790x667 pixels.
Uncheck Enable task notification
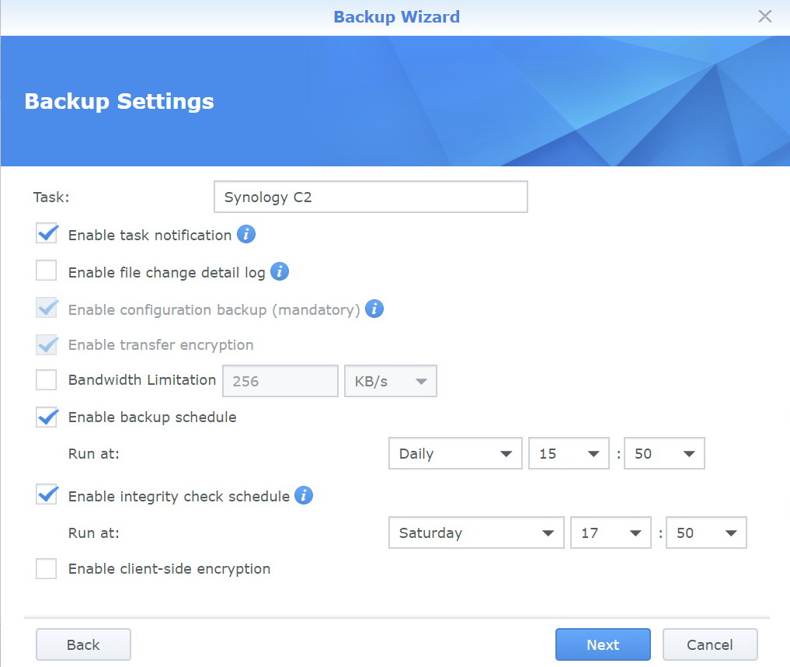click(47, 235)
